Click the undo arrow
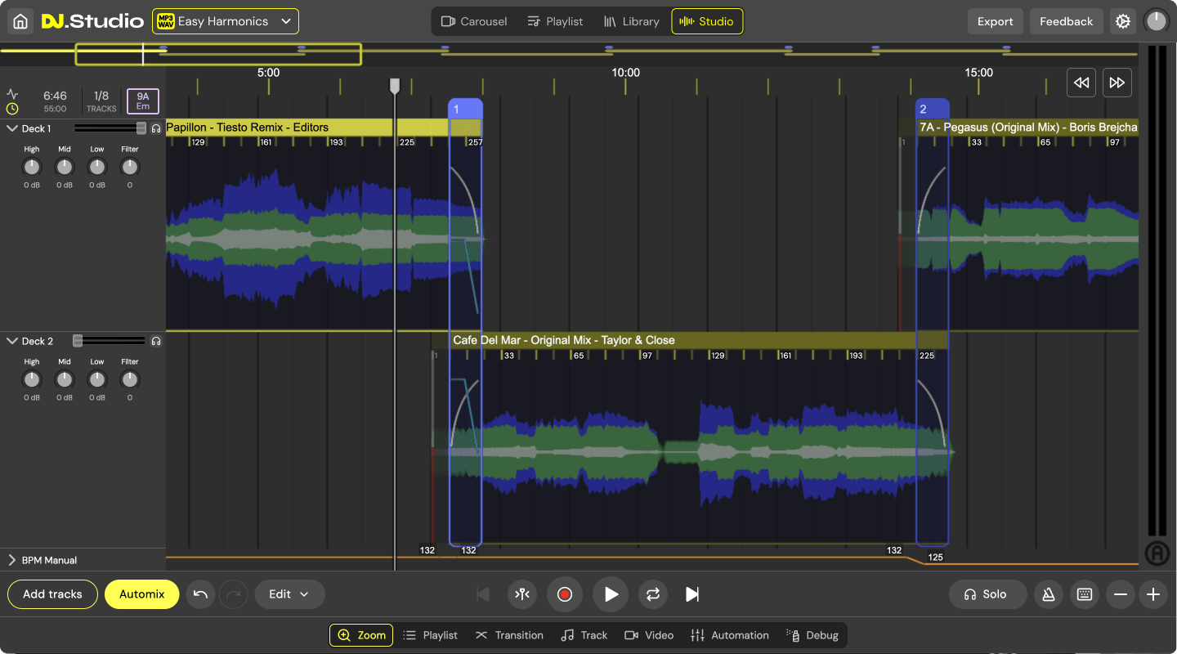The height and width of the screenshot is (654, 1177). tap(200, 594)
